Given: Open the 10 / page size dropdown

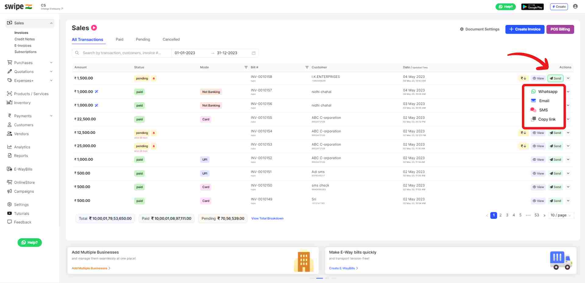Looking at the screenshot, I should 561,215.
